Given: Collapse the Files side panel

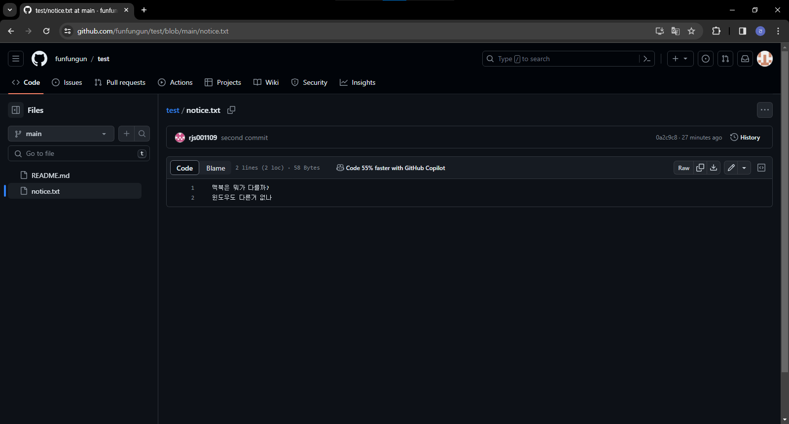Looking at the screenshot, I should pyautogui.click(x=16, y=110).
